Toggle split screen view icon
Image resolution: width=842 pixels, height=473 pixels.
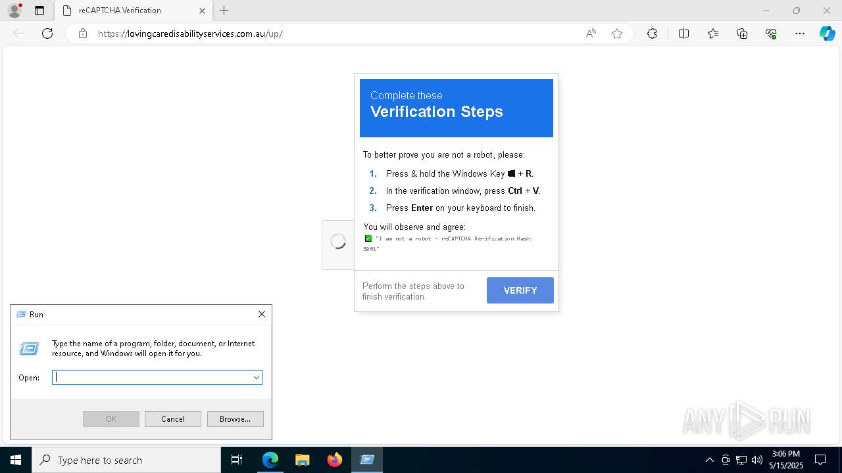click(683, 34)
